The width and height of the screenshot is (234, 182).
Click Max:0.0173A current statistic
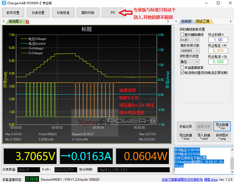pos(148,134)
